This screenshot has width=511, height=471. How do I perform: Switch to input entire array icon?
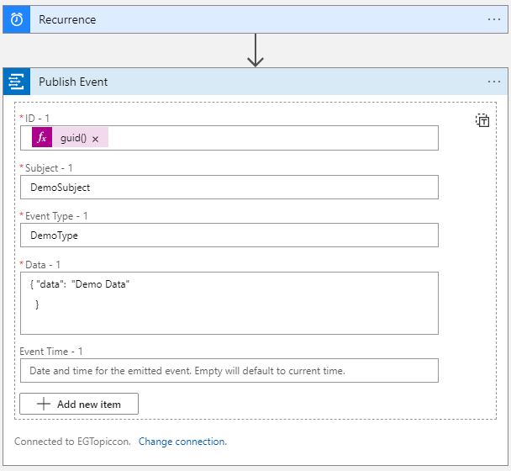(x=482, y=120)
